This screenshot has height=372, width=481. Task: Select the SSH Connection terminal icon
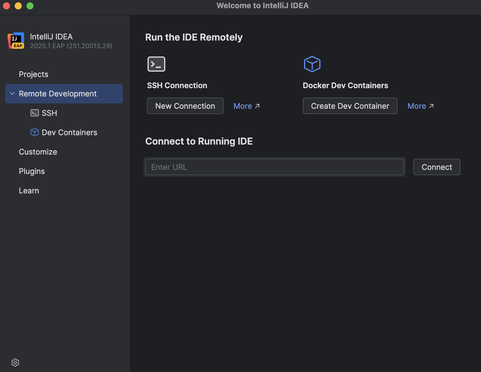(156, 64)
